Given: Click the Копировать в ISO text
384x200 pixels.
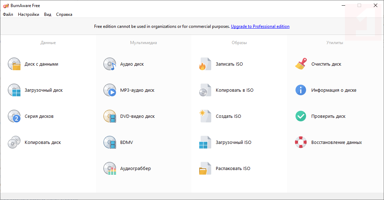Looking at the screenshot, I should (x=234, y=90).
